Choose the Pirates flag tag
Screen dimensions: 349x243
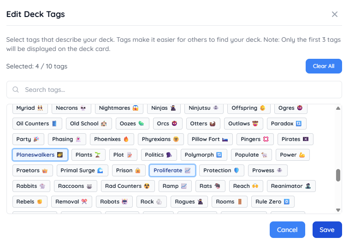(295, 139)
